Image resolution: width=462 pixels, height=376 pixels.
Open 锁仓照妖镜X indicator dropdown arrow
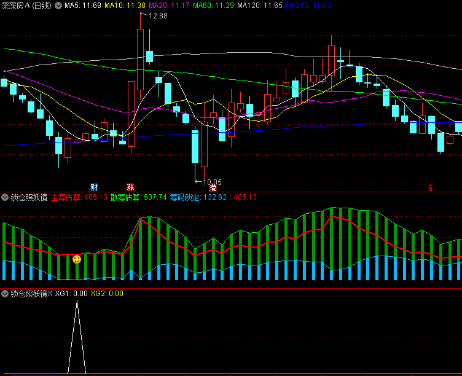(x=5, y=294)
